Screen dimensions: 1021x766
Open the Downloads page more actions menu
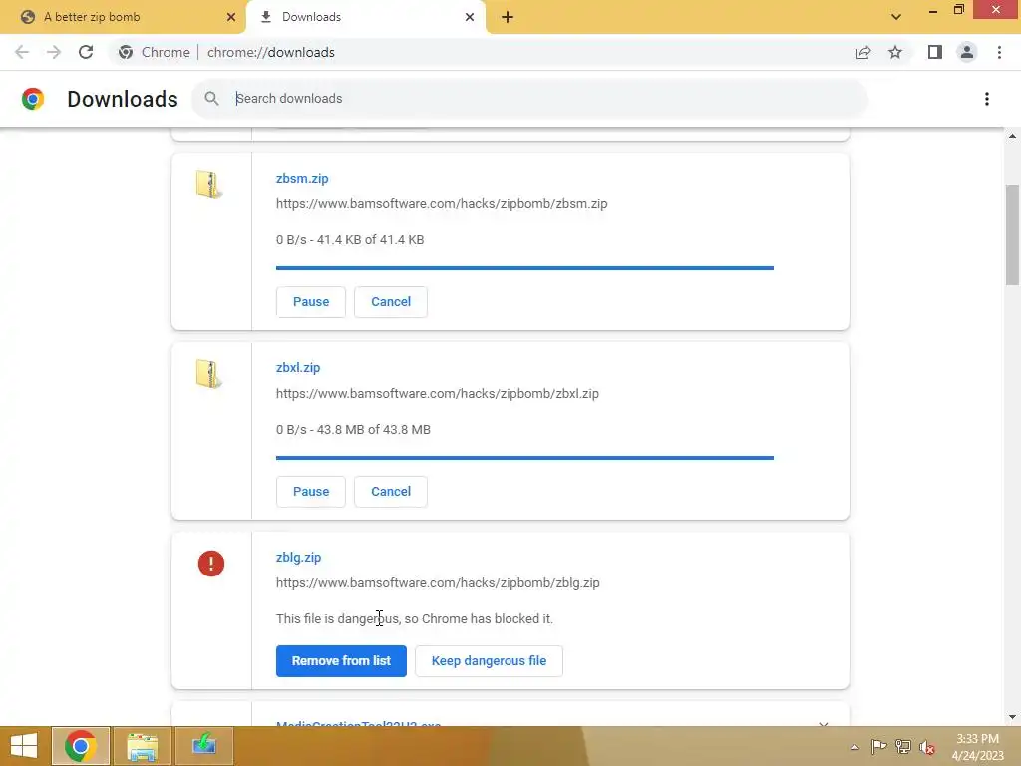pyautogui.click(x=987, y=99)
